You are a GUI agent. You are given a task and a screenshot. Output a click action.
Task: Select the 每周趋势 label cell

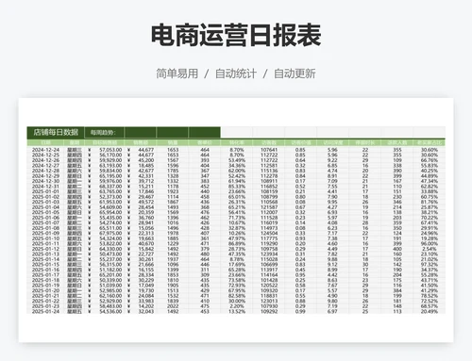pos(104,132)
